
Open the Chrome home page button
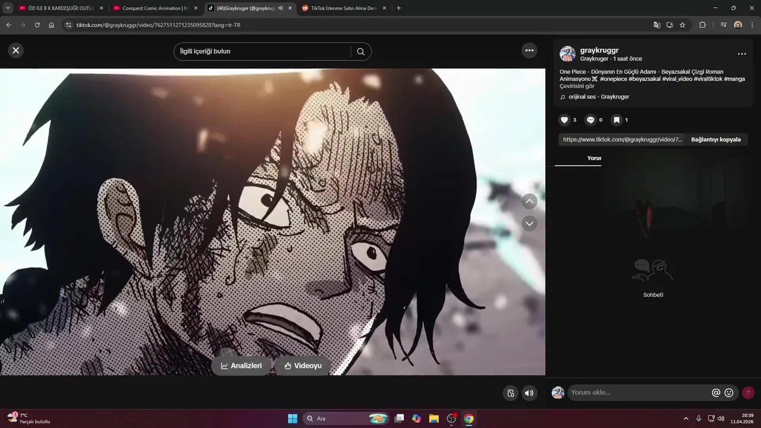(x=52, y=25)
